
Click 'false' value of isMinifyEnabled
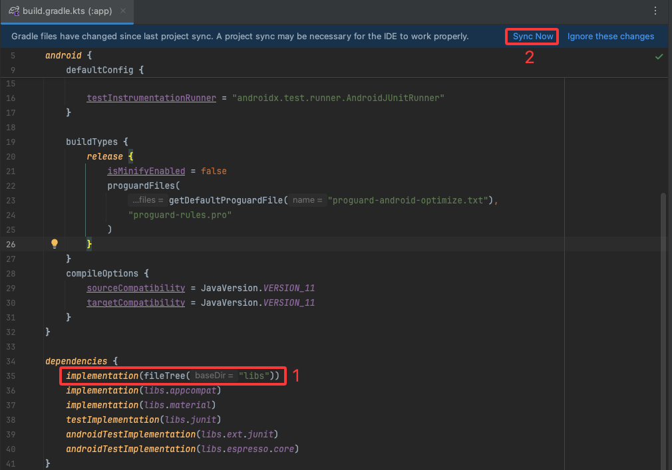coord(214,171)
